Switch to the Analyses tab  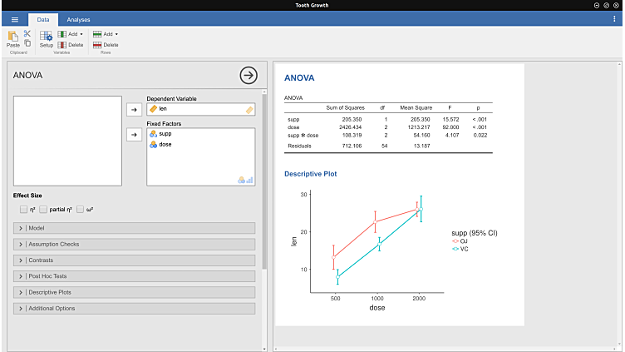(x=79, y=19)
